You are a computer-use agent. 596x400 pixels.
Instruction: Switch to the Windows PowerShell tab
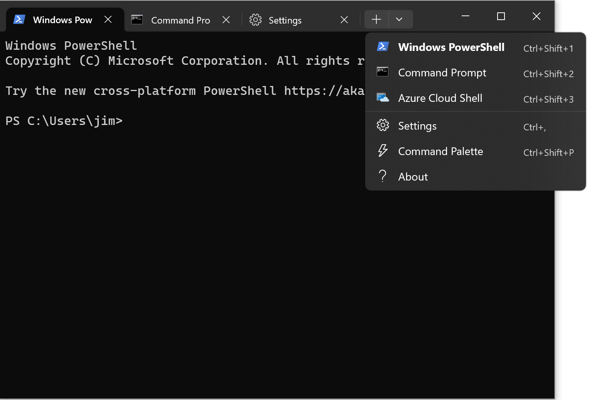click(65, 20)
